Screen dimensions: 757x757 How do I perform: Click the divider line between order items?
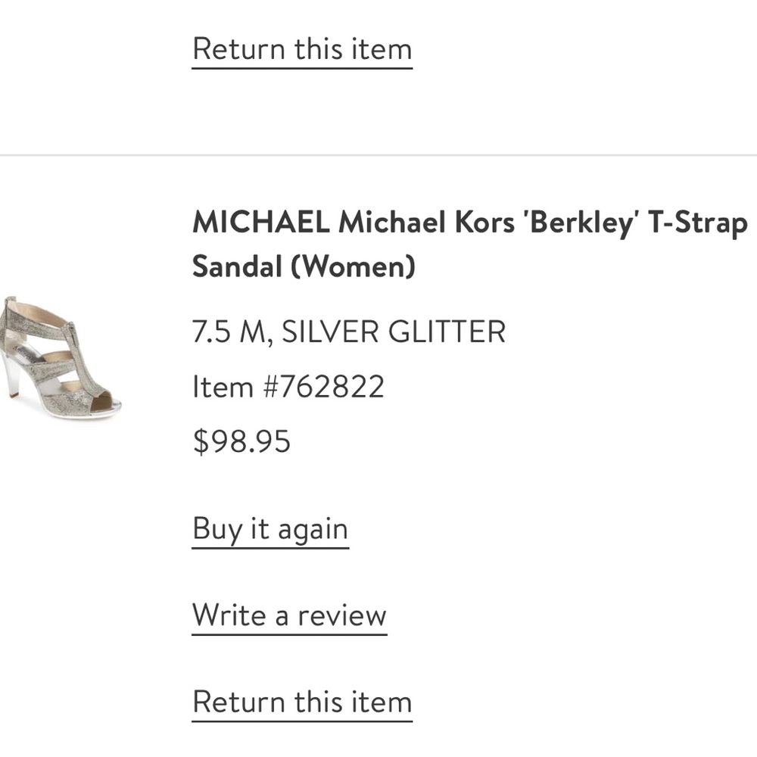[378, 155]
